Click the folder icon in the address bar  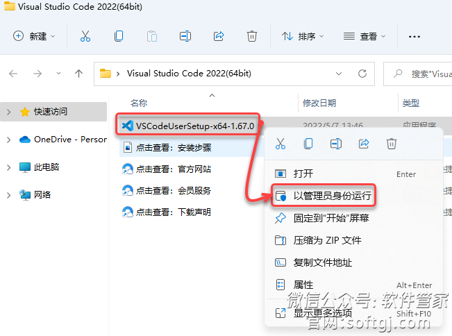click(106, 74)
